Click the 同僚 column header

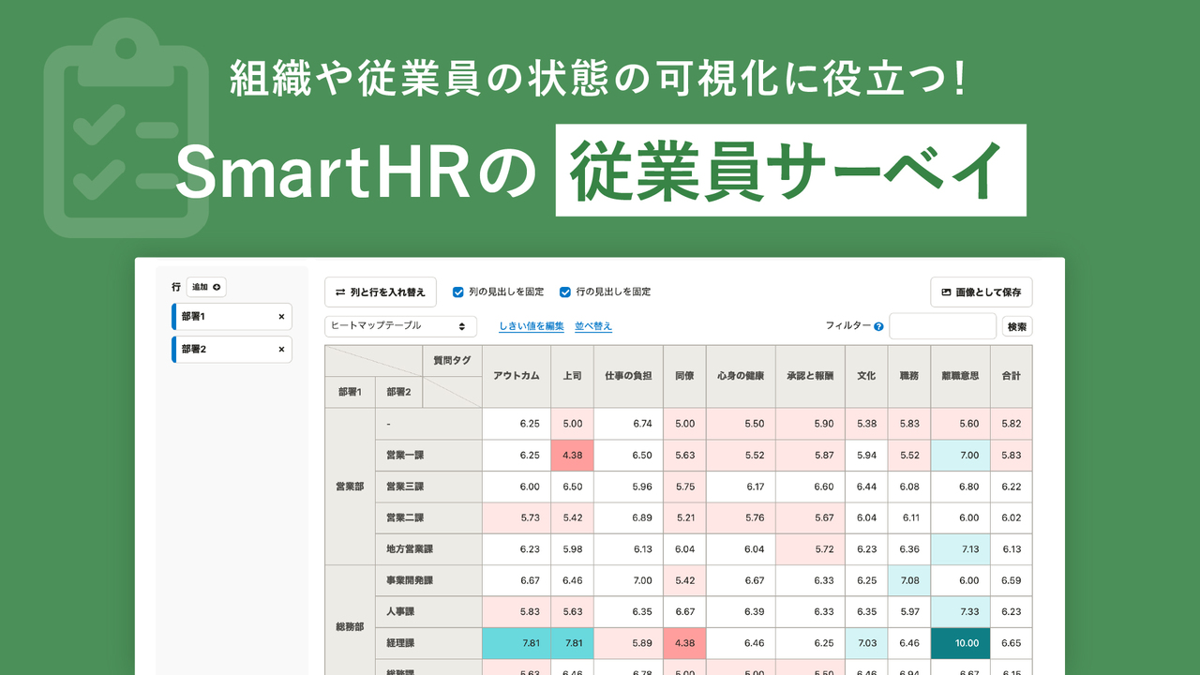pyautogui.click(x=684, y=376)
